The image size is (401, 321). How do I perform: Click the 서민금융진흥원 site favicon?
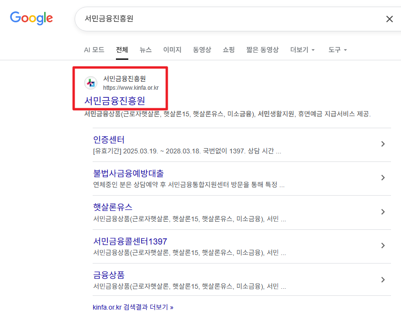(91, 83)
